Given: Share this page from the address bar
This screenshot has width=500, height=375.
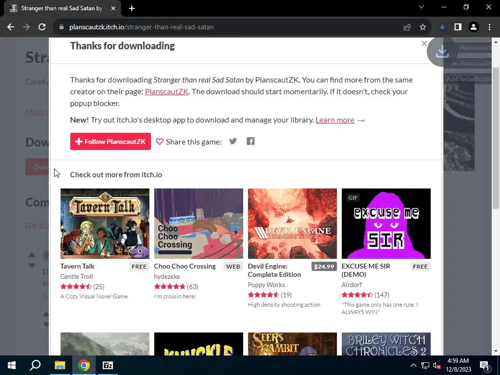Looking at the screenshot, I should point(407,27).
